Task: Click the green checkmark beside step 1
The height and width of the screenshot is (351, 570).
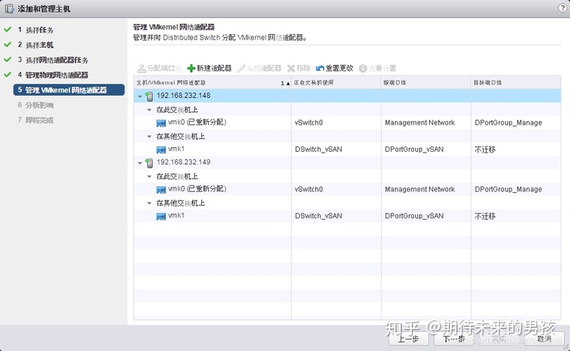Action: 8,29
